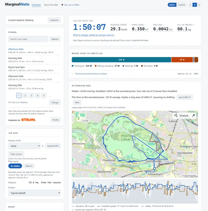Image resolution: width=208 pixels, height=211 pixels.
Task: Open the Surface dropdown showing Typical asphalt
Action: (x=34, y=193)
